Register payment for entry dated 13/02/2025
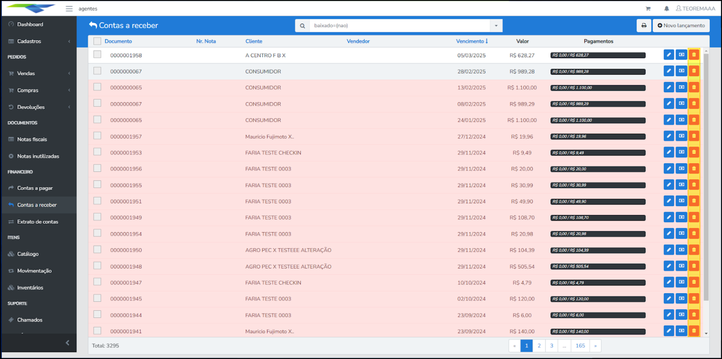 point(681,87)
